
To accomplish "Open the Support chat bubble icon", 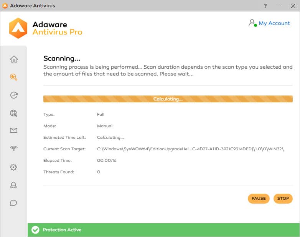I will [x=13, y=203].
